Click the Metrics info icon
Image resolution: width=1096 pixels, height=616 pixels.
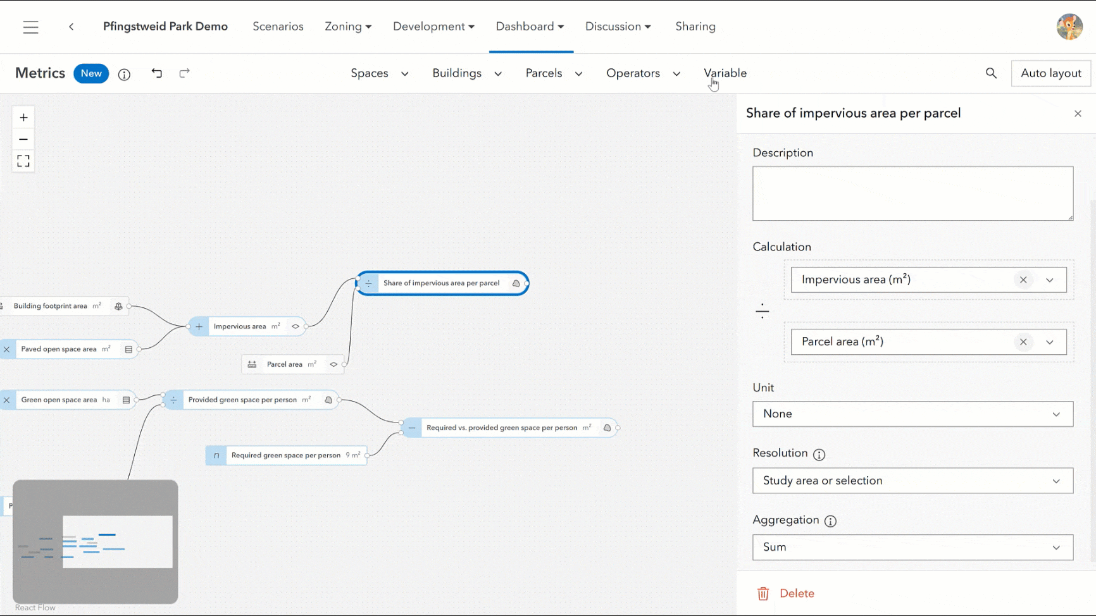tap(125, 75)
